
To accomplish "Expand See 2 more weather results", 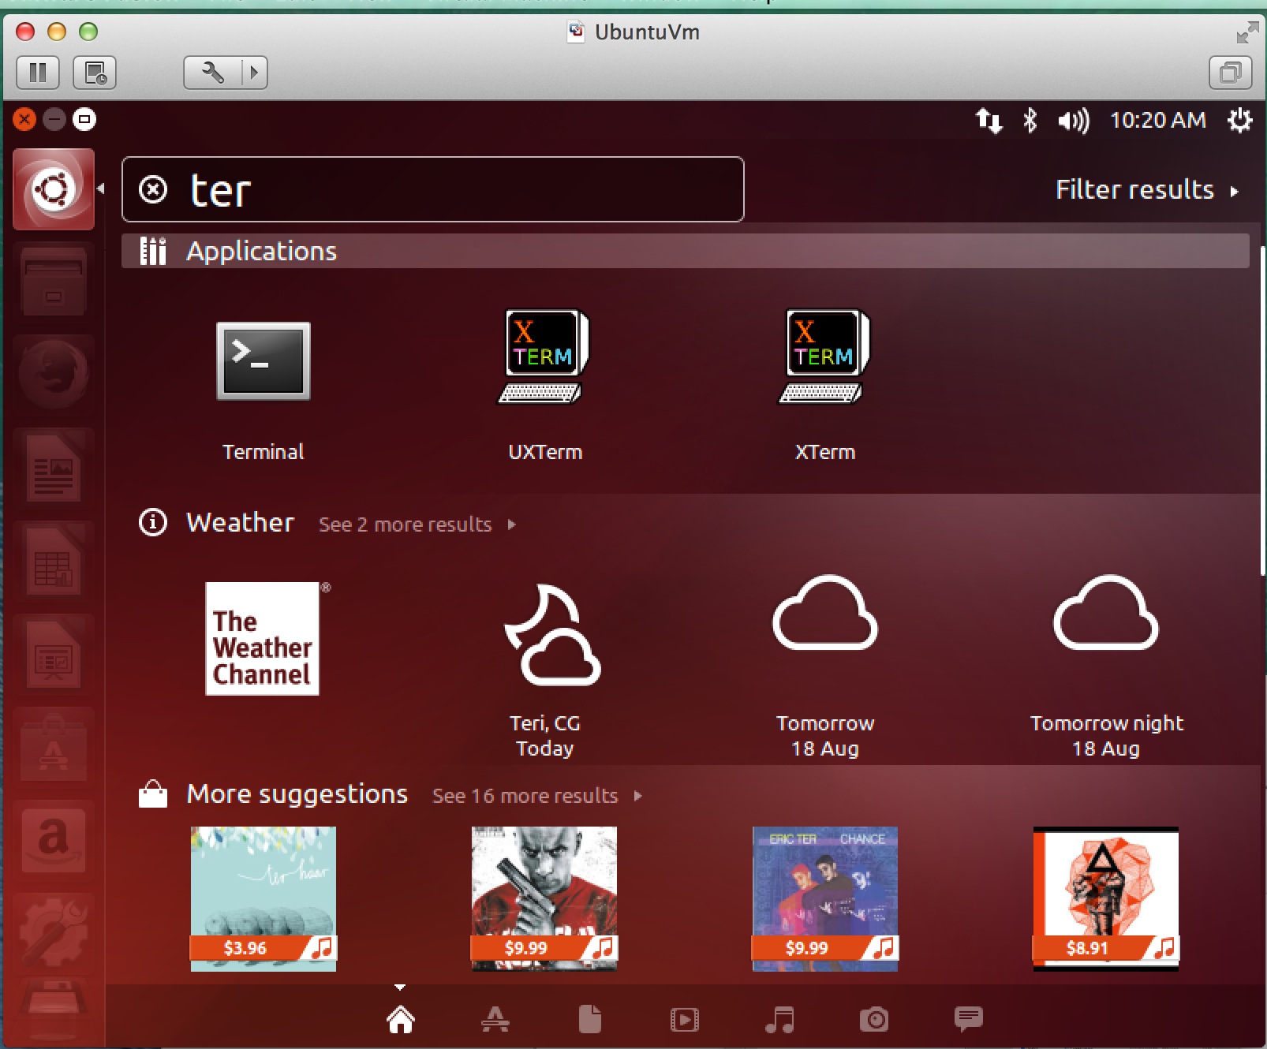I will 416,524.
